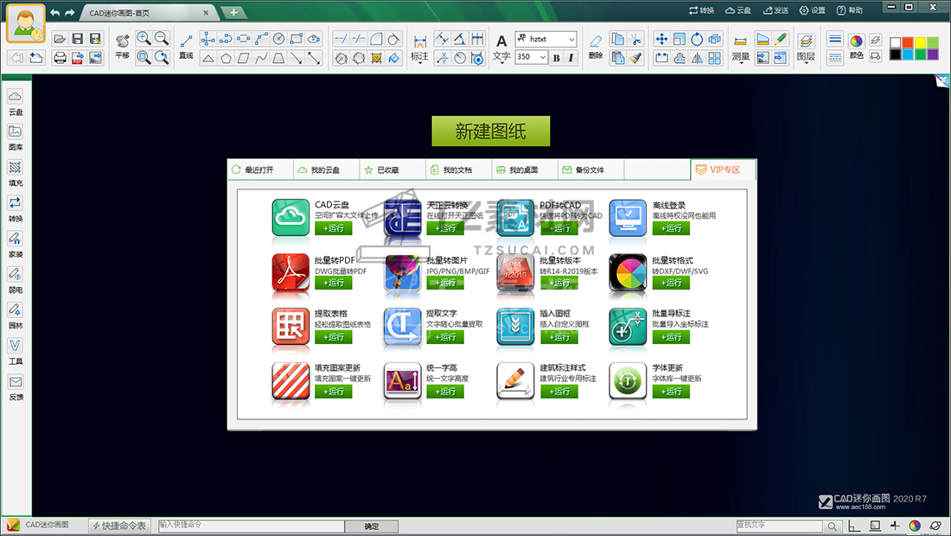Click the Save floppy disk icon
This screenshot has width=951, height=536.
point(78,39)
